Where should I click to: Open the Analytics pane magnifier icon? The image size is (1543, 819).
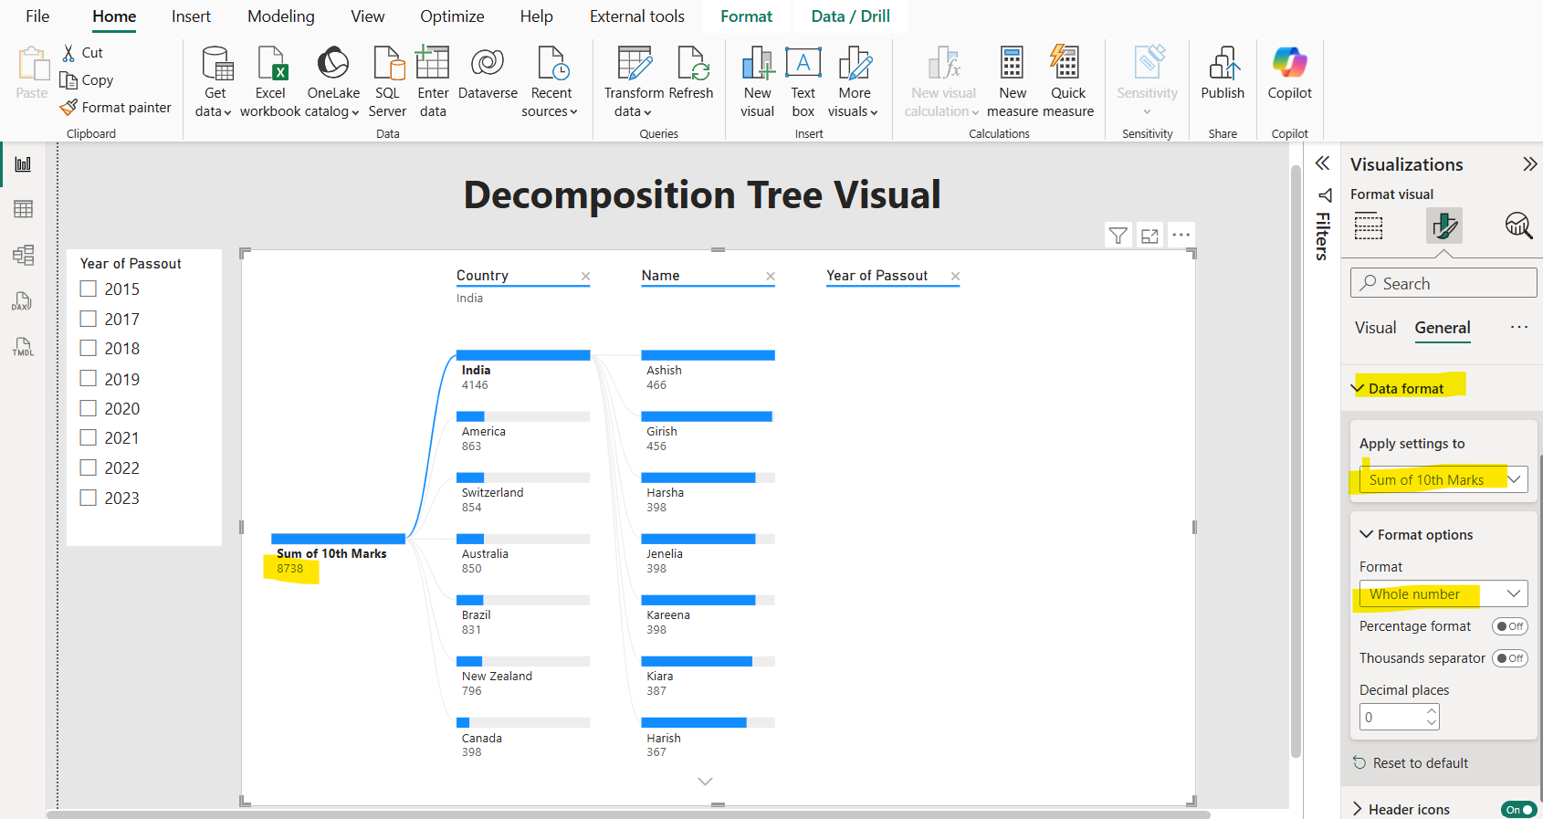[x=1517, y=225]
